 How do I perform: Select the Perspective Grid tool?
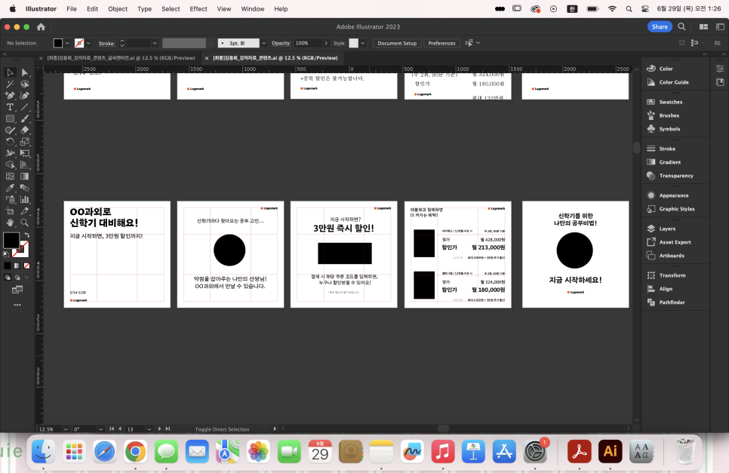pyautogui.click(x=25, y=164)
